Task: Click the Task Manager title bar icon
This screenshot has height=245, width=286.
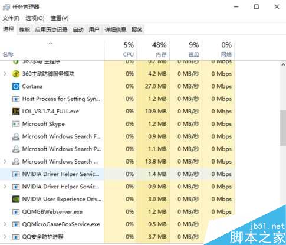Action: (6, 7)
